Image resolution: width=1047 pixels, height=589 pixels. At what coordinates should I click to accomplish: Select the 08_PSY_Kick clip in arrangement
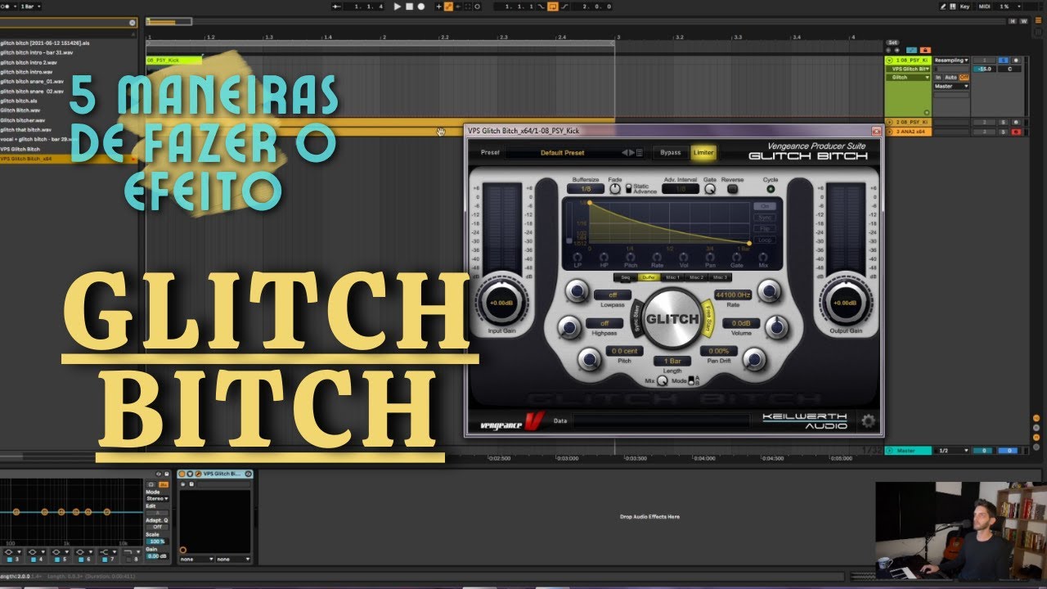click(x=173, y=60)
